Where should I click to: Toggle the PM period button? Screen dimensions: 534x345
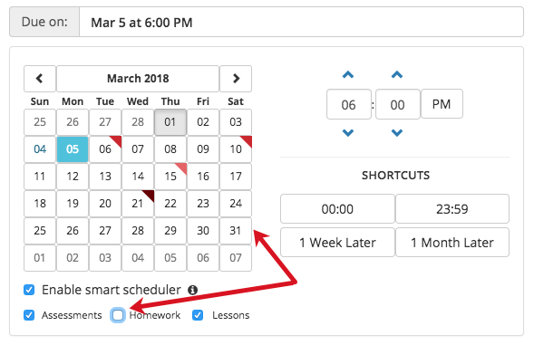[442, 104]
